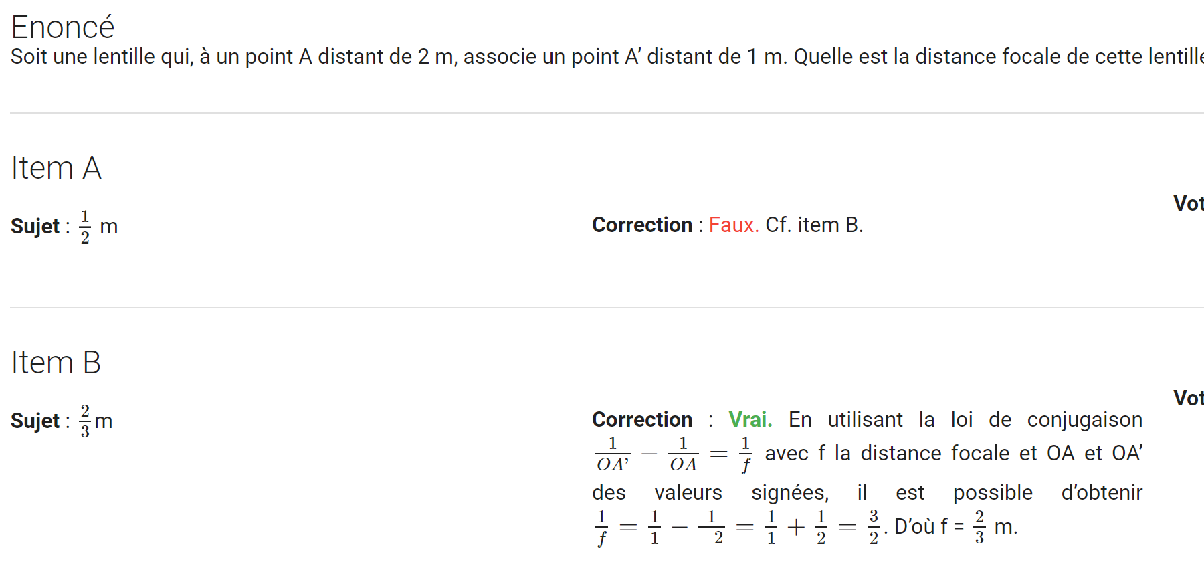Click the Sujet label under Item B
Screen dimensions: 1204x584
pos(35,421)
